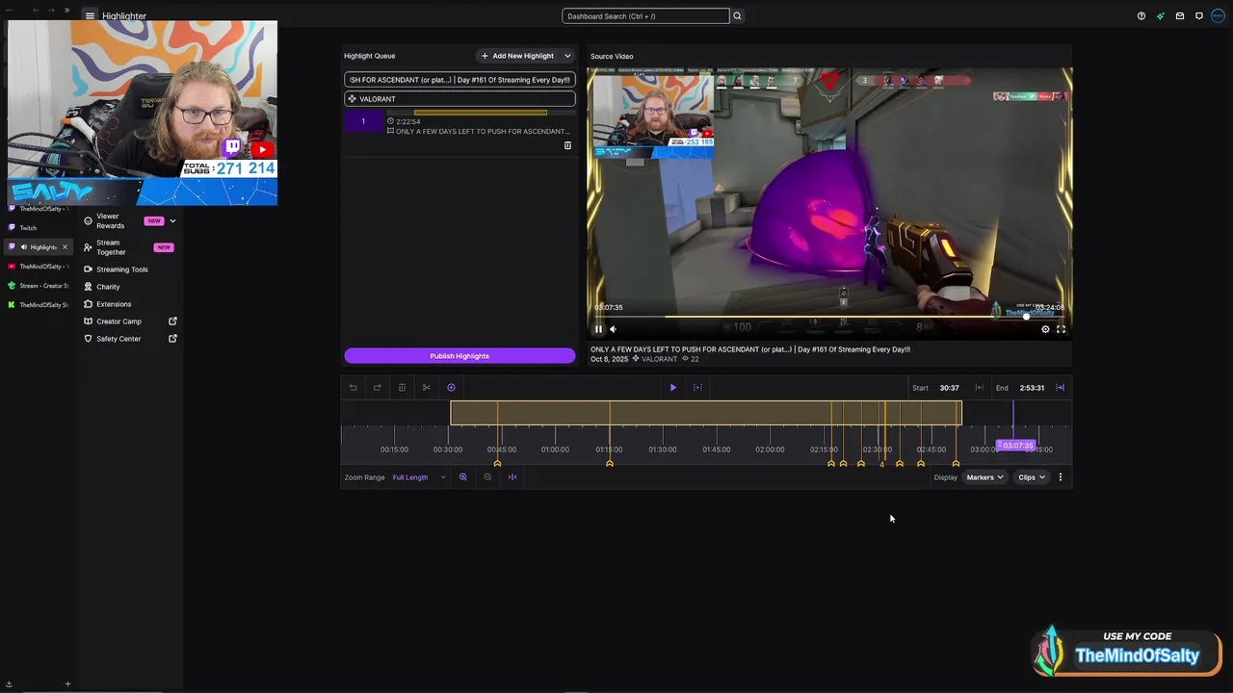The width and height of the screenshot is (1233, 693).
Task: Click the add marker plus-circle icon
Action: click(451, 388)
